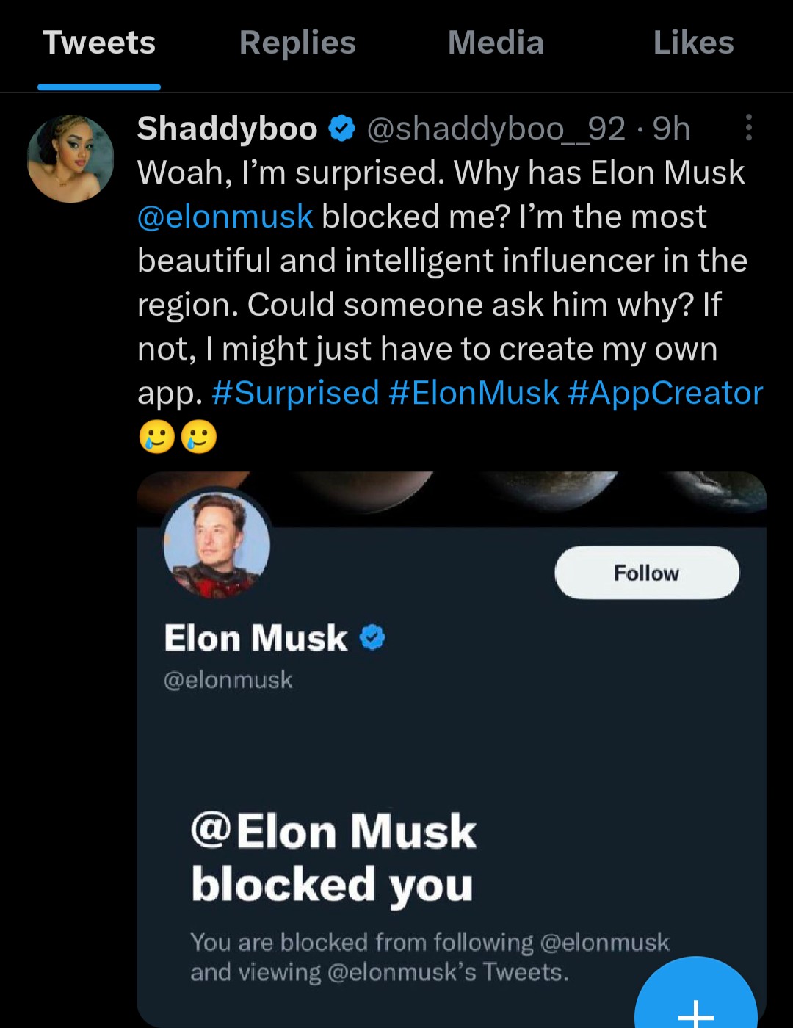Open the @elonmusk mention link in tweet
Screen dimensions: 793x1028
point(225,217)
